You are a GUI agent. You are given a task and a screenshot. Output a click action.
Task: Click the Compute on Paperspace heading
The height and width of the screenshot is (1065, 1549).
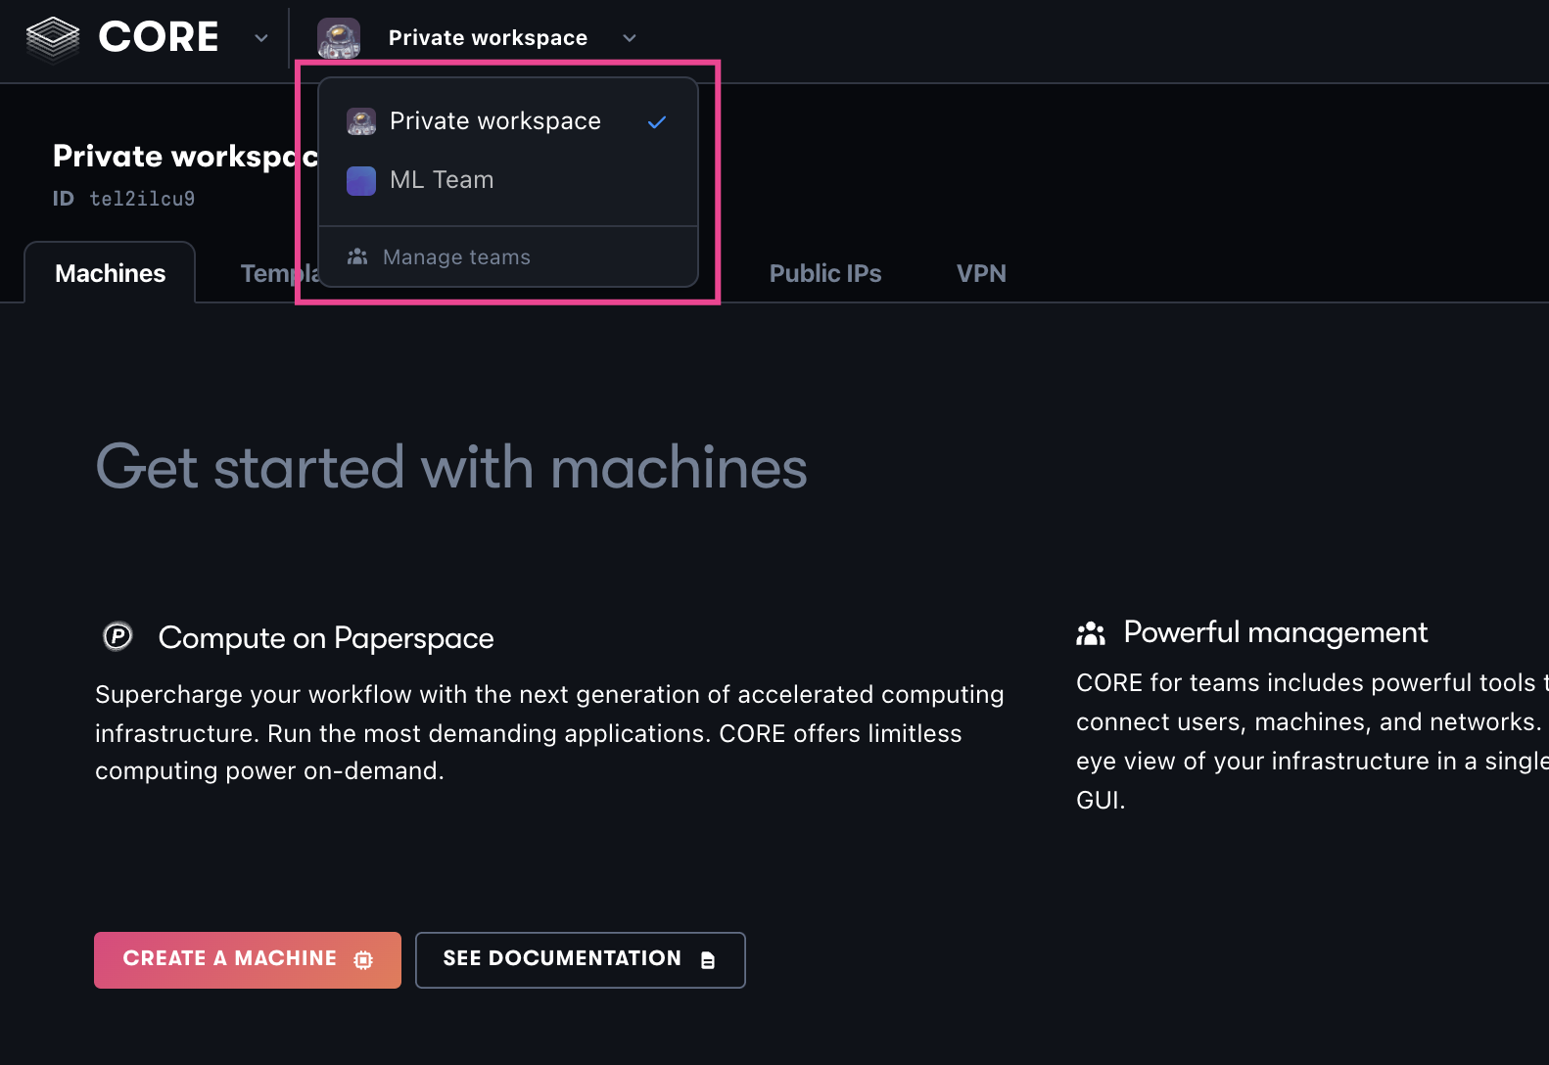(x=326, y=638)
